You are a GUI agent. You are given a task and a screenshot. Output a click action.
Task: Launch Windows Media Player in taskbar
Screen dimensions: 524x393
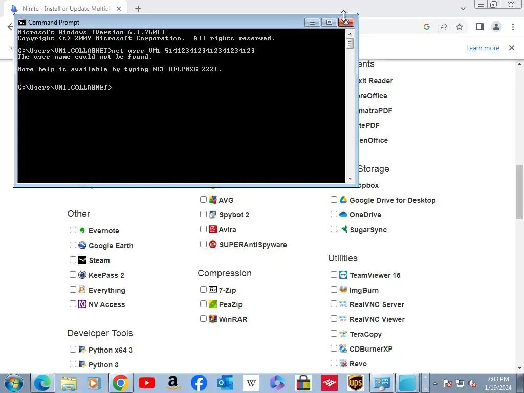point(95,383)
